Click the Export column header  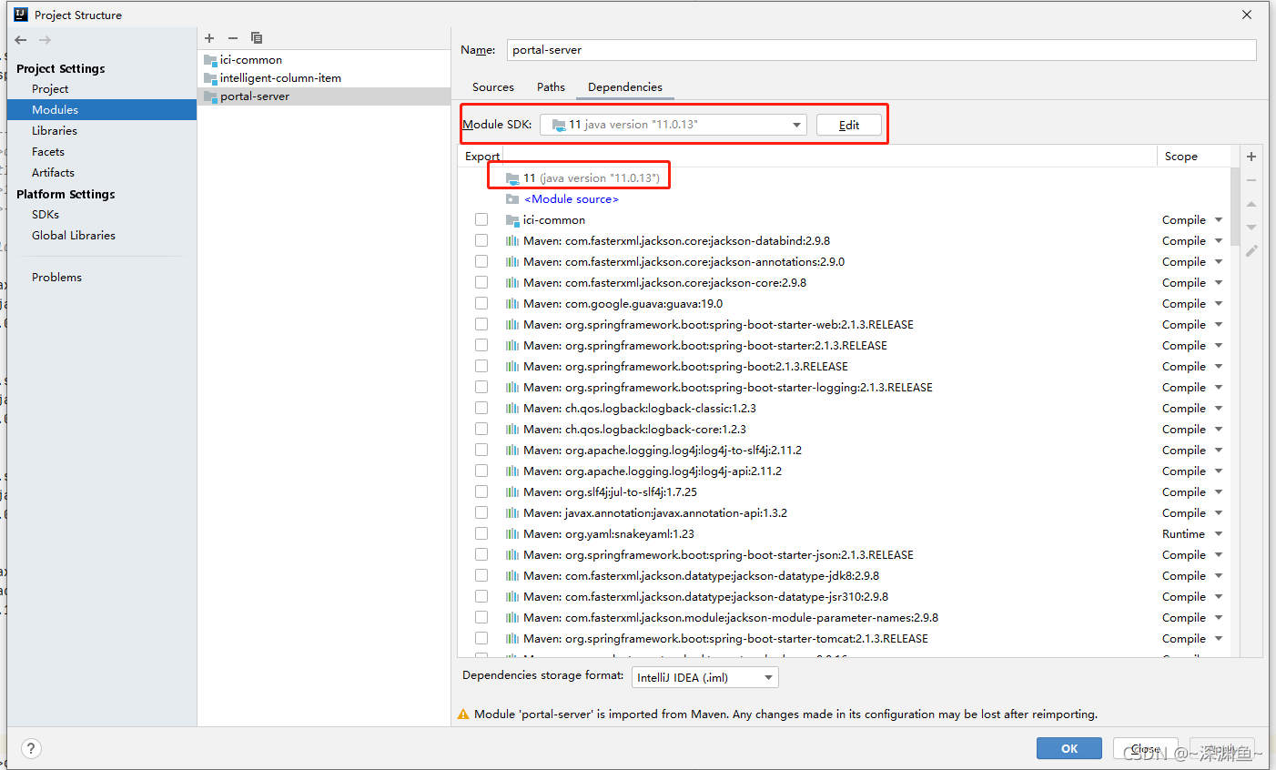click(482, 157)
